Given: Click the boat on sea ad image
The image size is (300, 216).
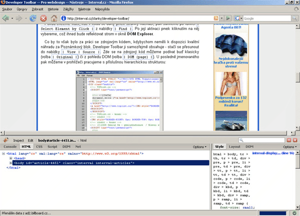Looking at the screenshot, I should coord(231,121).
